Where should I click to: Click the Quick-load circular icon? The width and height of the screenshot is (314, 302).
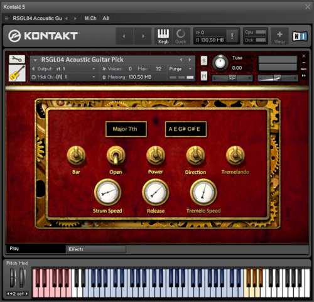180,36
